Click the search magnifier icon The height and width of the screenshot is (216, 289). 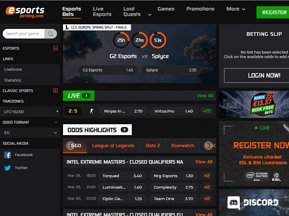click(51, 34)
